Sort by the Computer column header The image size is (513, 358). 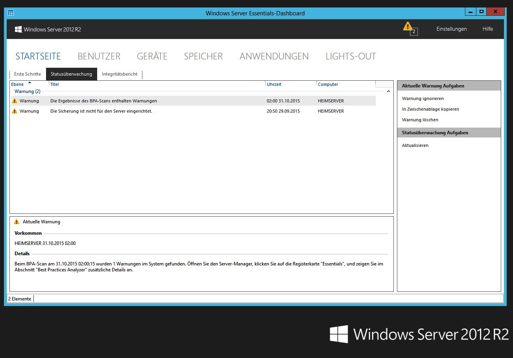tap(346, 84)
